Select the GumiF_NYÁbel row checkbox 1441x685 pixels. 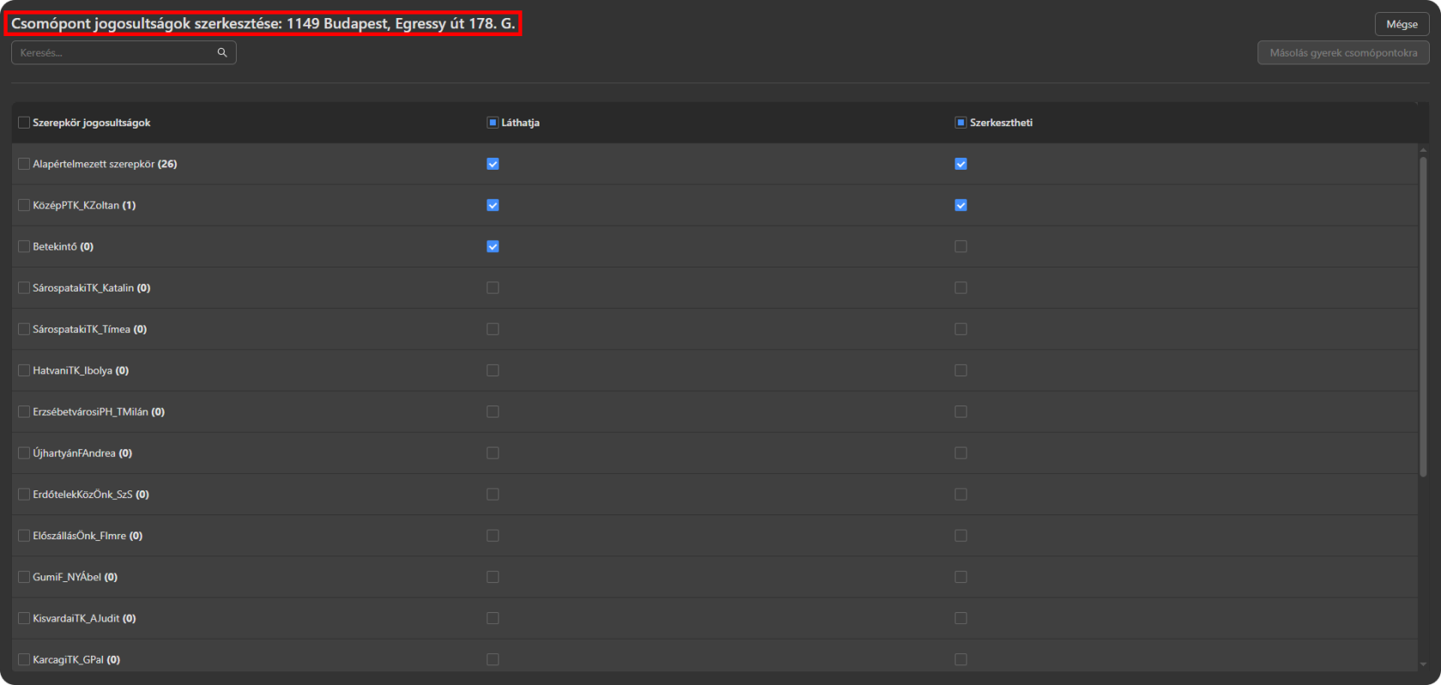24,577
